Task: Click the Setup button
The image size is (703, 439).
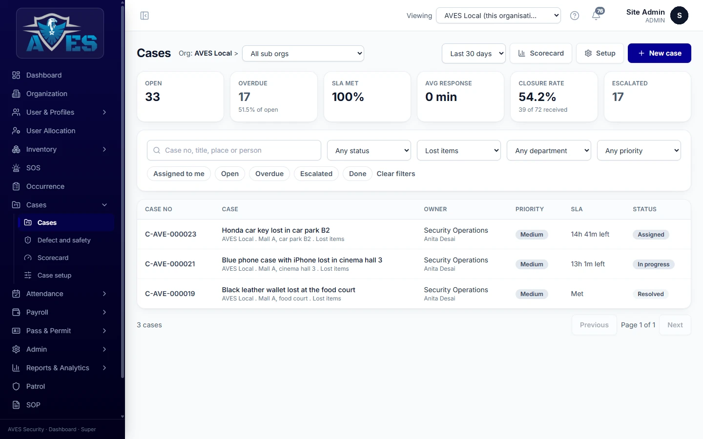Action: pos(600,53)
